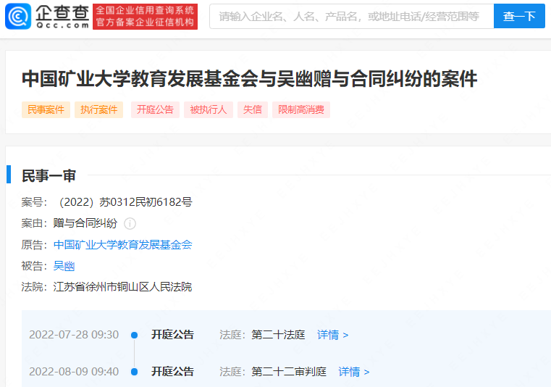Click the red official credit agency banner

pos(145,17)
